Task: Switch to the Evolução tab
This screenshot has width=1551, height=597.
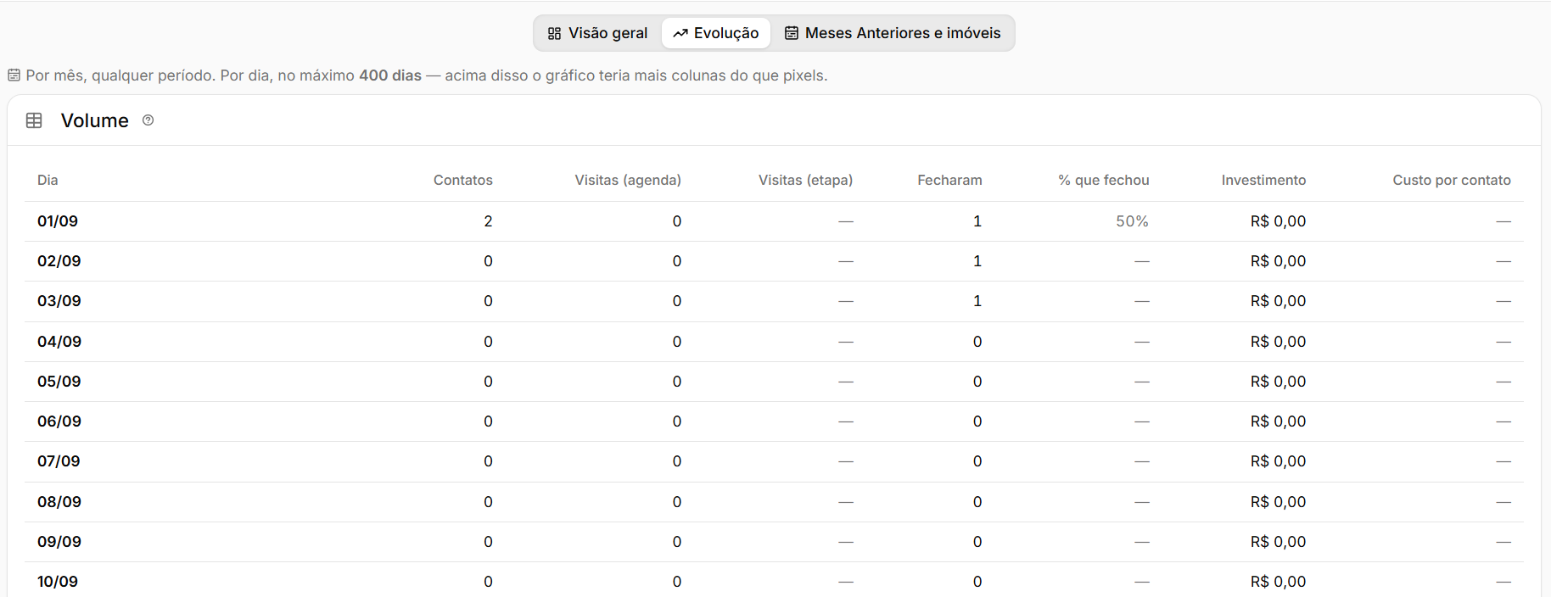Action: (716, 33)
